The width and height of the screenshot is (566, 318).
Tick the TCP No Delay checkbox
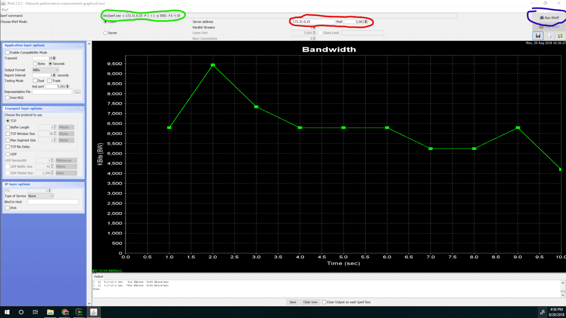pyautogui.click(x=8, y=147)
